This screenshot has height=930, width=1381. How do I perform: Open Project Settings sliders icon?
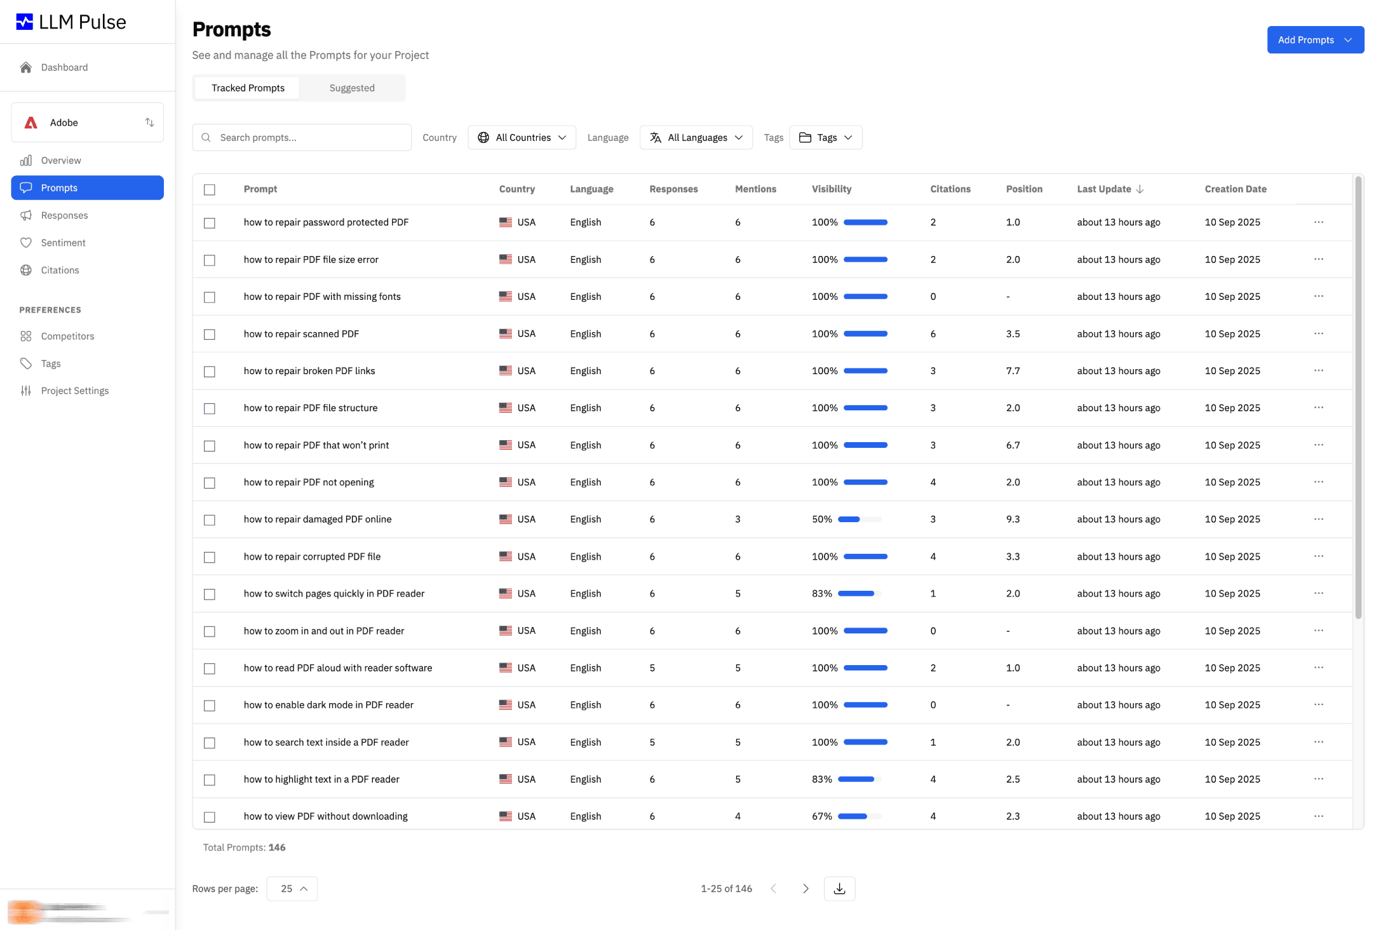[x=26, y=391]
